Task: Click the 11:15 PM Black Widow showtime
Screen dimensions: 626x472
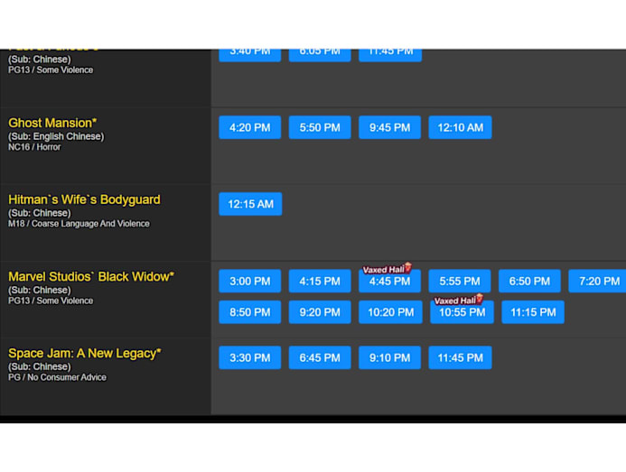Action: click(533, 312)
